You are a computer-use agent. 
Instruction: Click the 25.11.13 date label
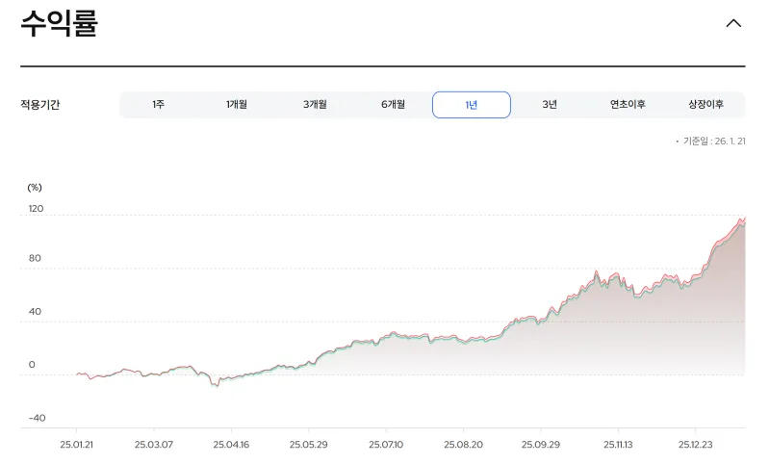pos(618,445)
